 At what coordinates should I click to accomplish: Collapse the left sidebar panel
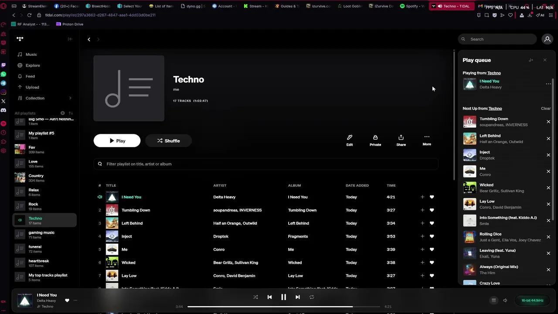pos(70,39)
